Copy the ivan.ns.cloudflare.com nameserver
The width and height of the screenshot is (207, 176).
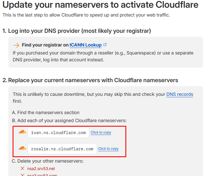coord(101,132)
